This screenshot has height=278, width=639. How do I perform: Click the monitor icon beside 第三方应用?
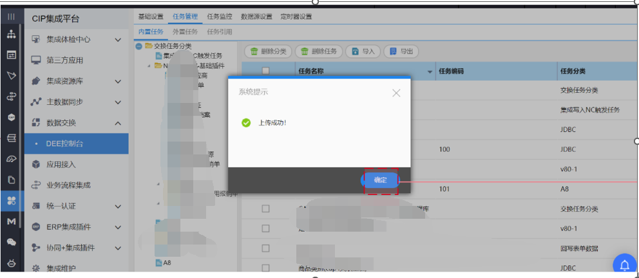pos(36,60)
